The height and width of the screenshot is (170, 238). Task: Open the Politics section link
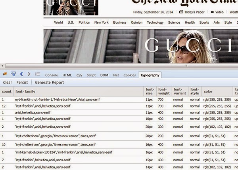[x=84, y=23]
